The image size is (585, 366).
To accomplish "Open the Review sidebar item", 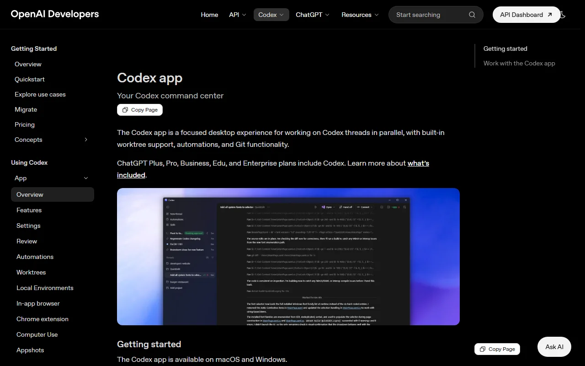I will click(x=27, y=241).
